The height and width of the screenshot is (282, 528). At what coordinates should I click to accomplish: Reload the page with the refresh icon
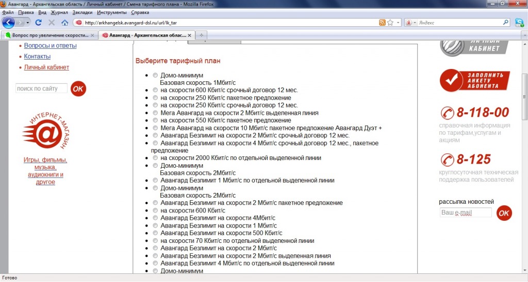point(38,23)
